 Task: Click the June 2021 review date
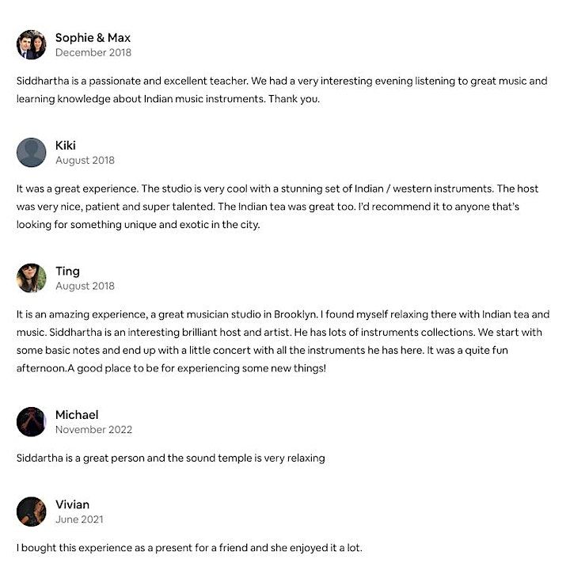[x=79, y=519]
